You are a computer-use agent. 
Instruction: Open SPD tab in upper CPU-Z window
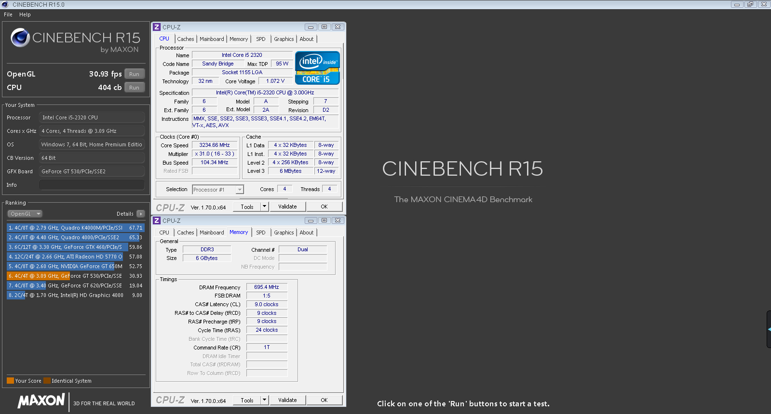coord(261,39)
